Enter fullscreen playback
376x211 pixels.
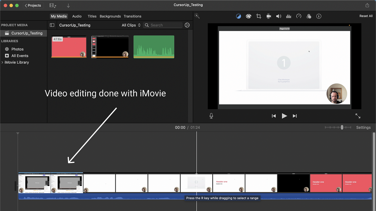pyautogui.click(x=358, y=116)
